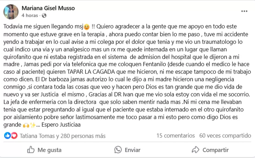Open Mariana Gisel Musso's profile picture
The width and height of the screenshot is (255, 158).
click(11, 12)
